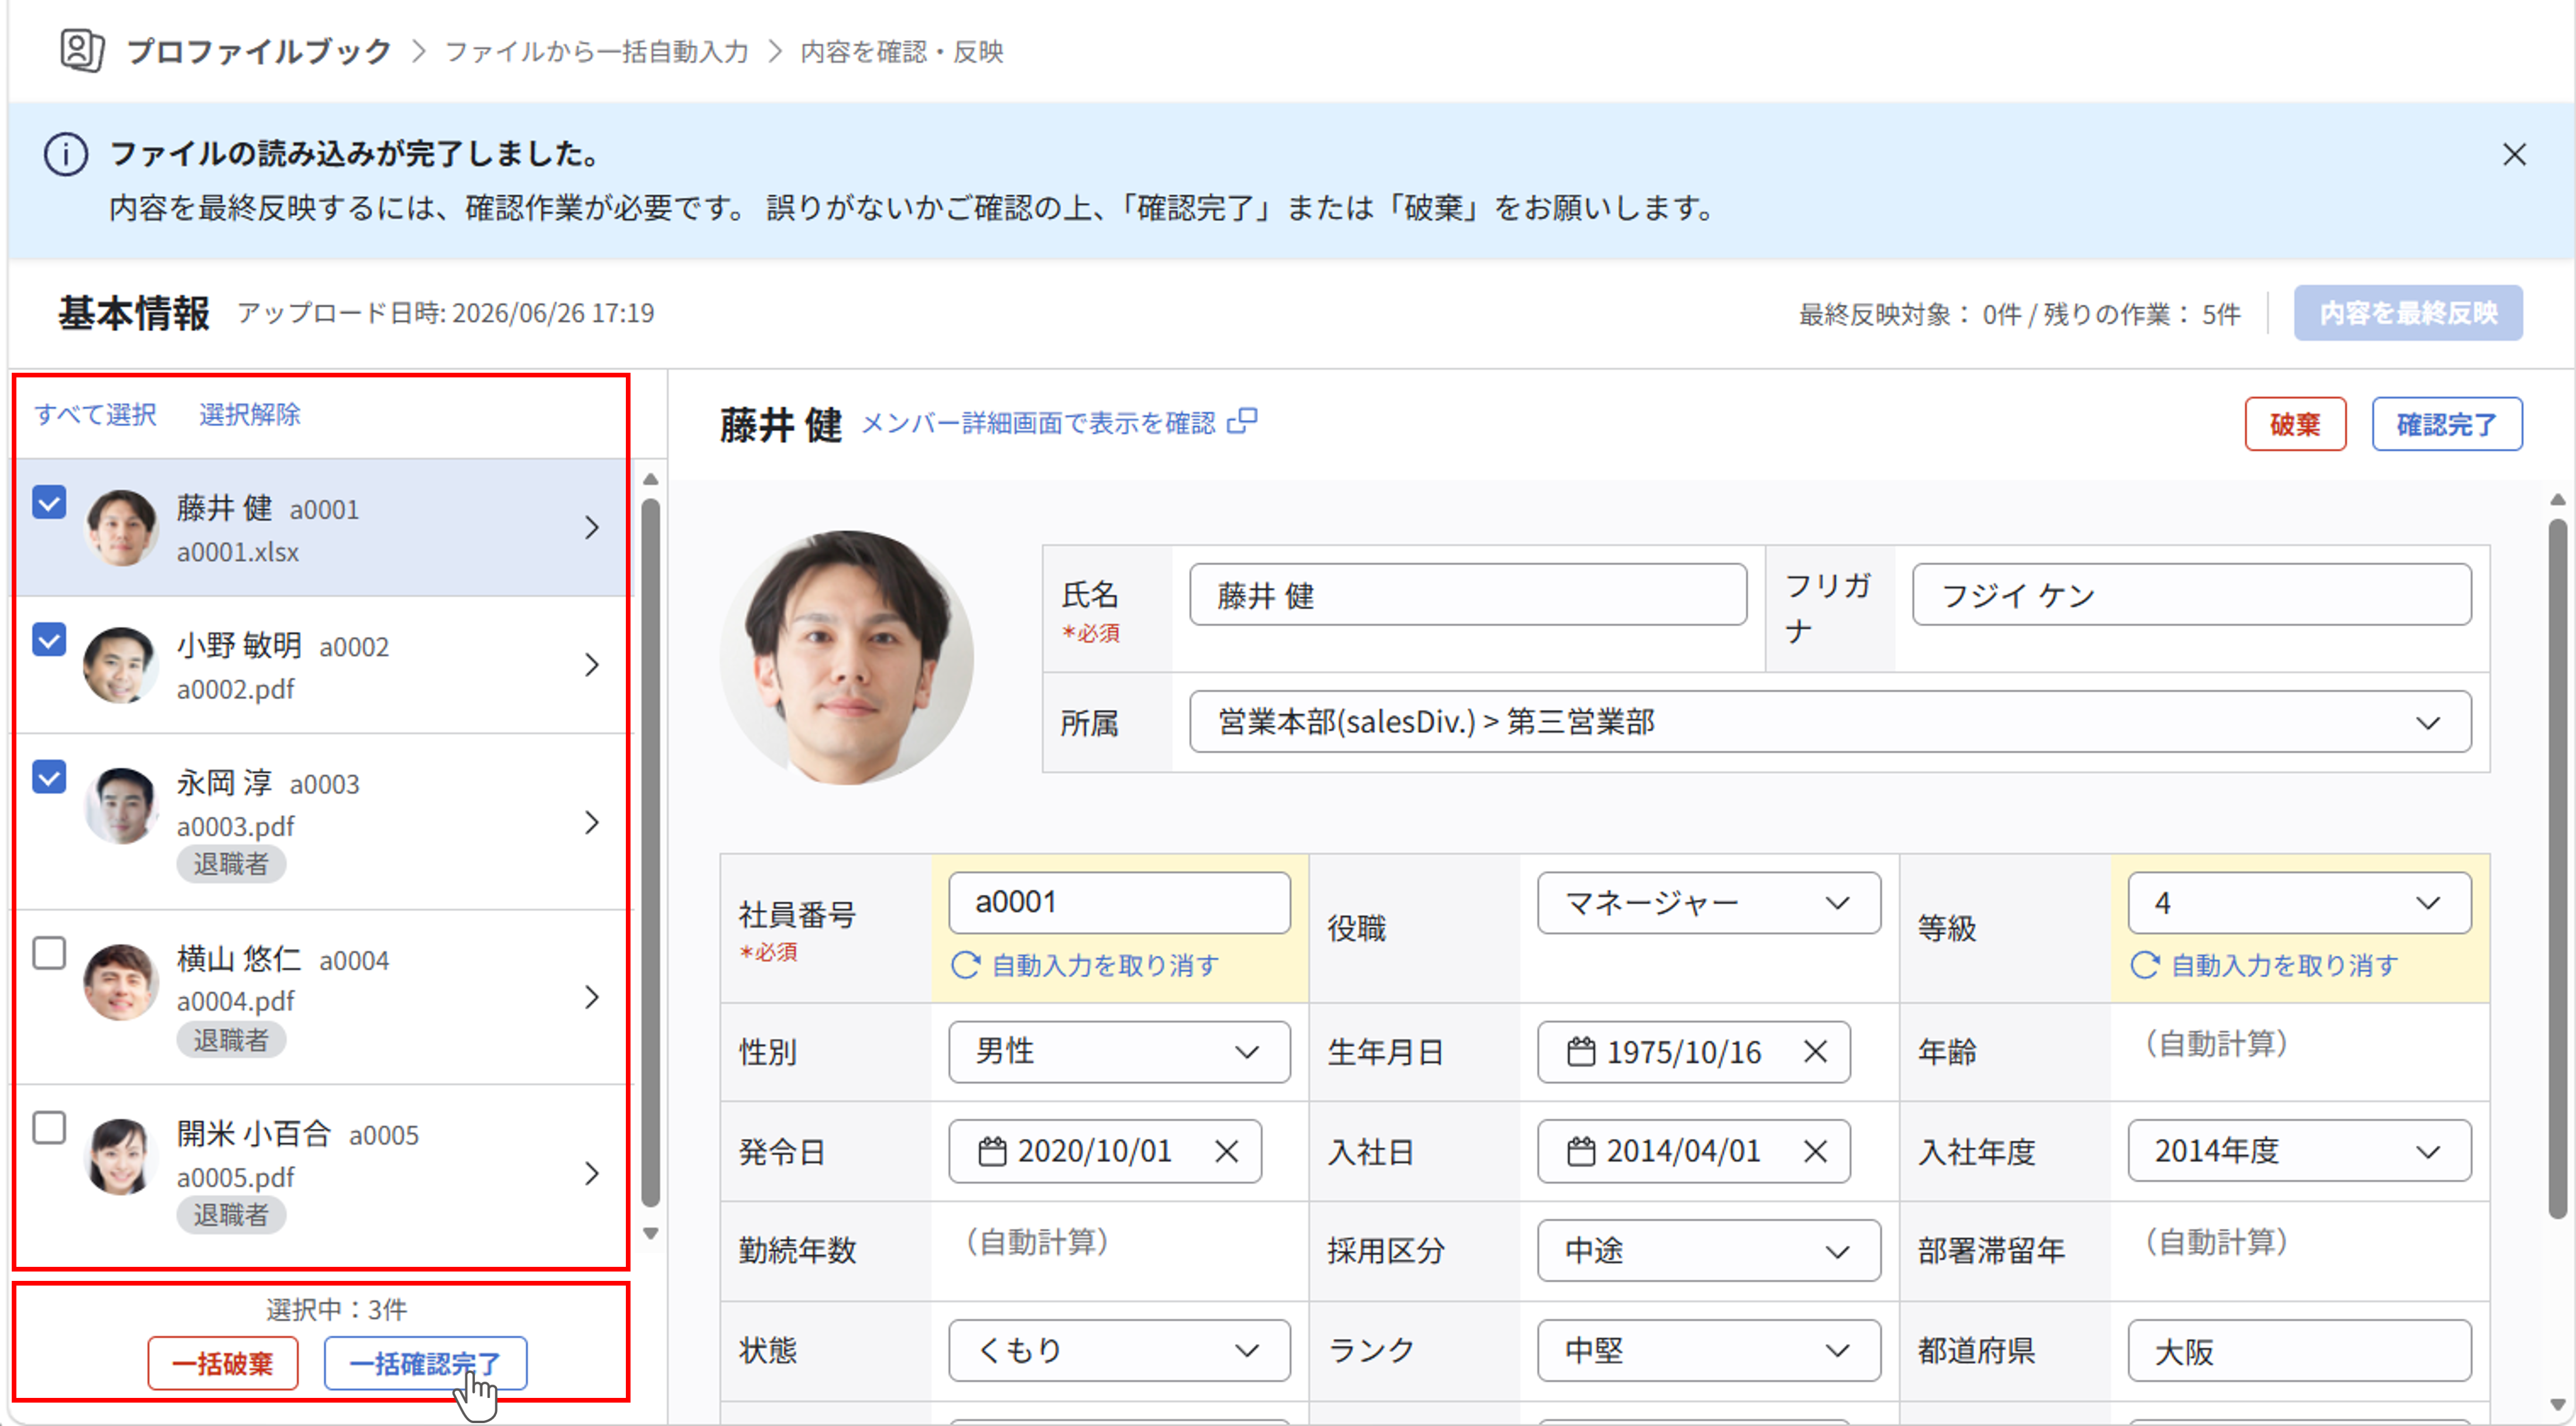Click the avatar of 藤井 健 in list

pyautogui.click(x=121, y=528)
